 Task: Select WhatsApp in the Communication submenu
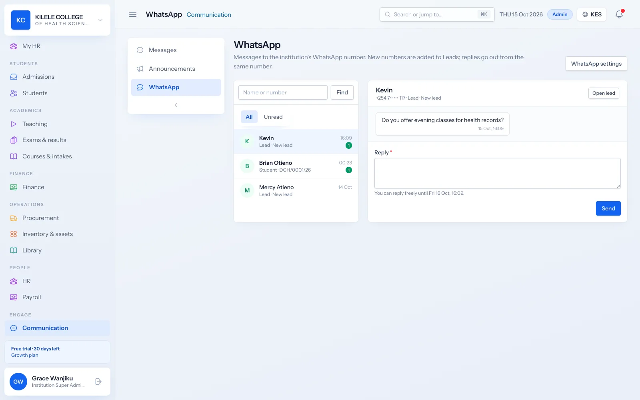click(x=176, y=87)
